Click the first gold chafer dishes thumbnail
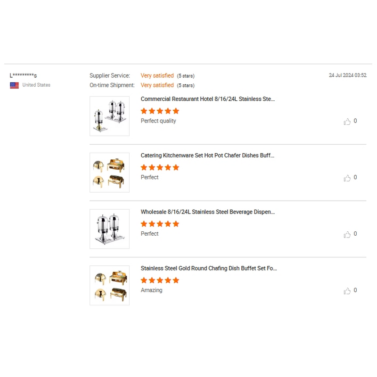 [109, 172]
